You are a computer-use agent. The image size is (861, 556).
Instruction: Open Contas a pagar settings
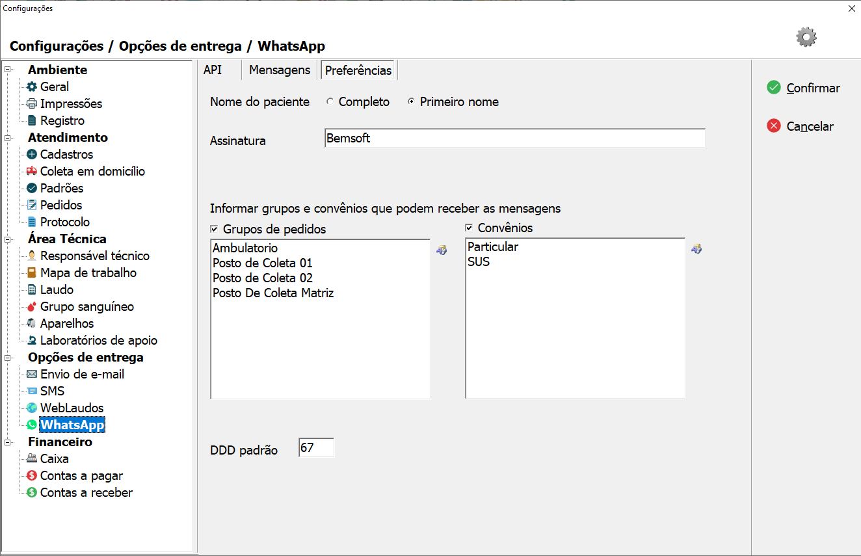(81, 475)
